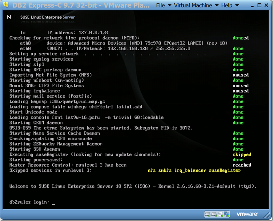Click the 'Starting SSH daemon' line
The image size is (273, 221).
(35, 149)
